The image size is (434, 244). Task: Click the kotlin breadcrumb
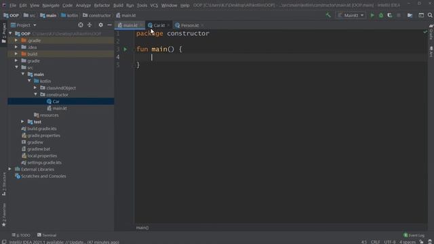[69, 16]
